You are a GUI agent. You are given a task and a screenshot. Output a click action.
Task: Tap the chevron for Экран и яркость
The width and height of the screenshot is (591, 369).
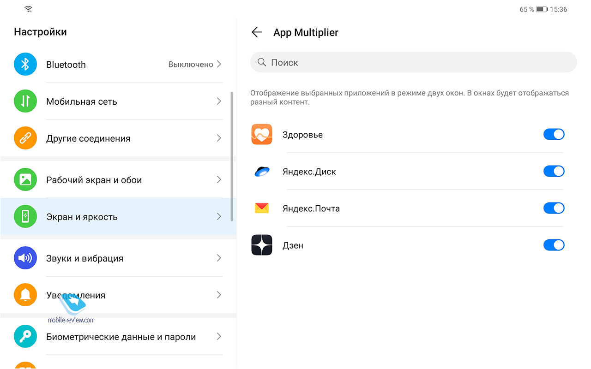tap(219, 216)
